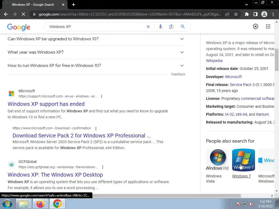The height and width of the screenshot is (209, 279).
Task: Clear the search box text
Action: pyautogui.click(x=148, y=27)
